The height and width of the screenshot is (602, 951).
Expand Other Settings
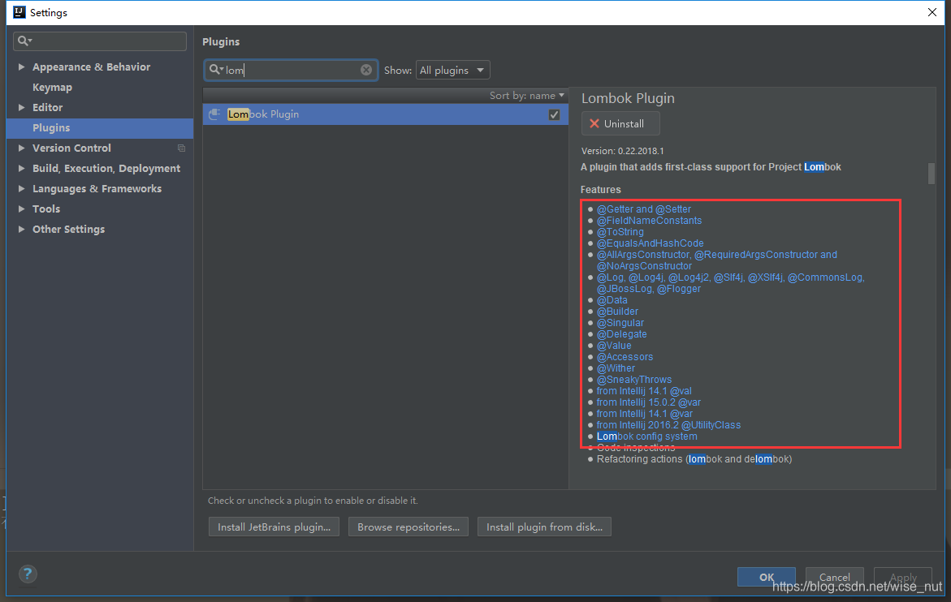click(x=21, y=229)
